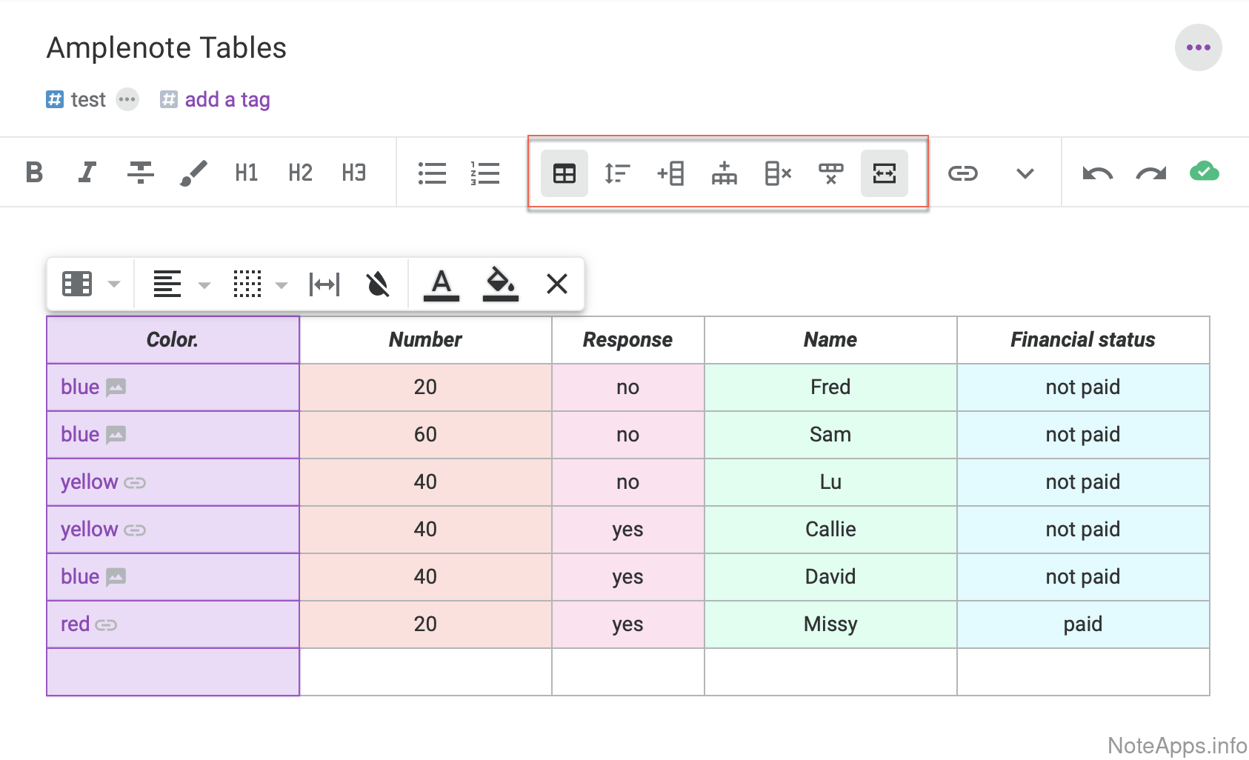Click the toggle table width icon
This screenshot has height=760, width=1249.
click(884, 173)
